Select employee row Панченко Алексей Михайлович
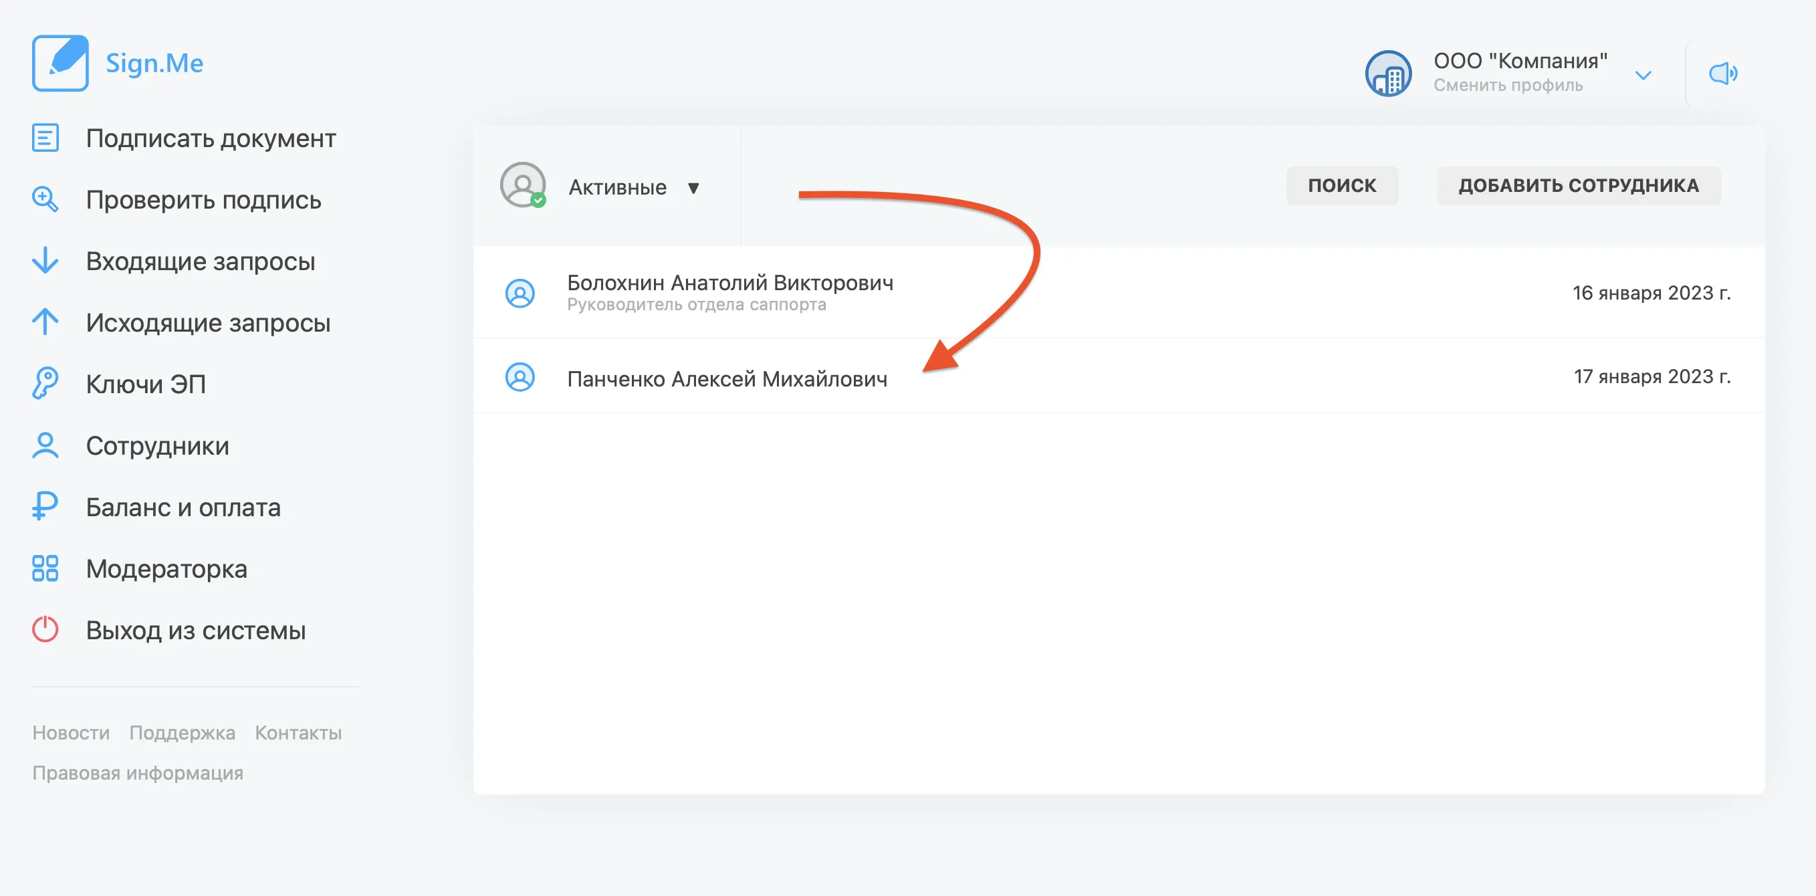This screenshot has height=896, width=1816. (727, 378)
